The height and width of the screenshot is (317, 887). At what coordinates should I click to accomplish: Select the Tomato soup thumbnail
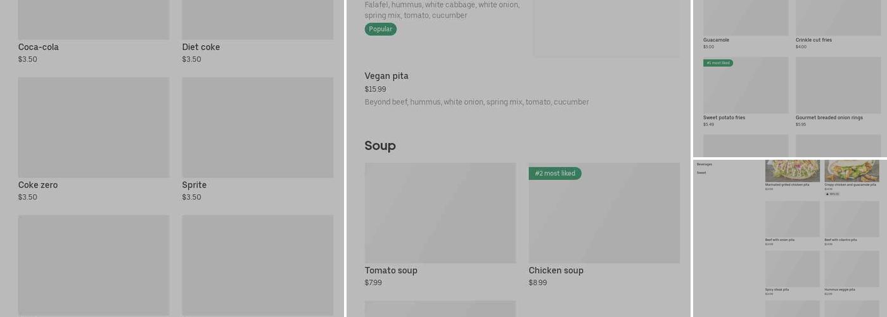(x=440, y=212)
